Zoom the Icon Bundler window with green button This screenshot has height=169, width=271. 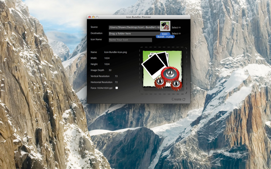click(x=97, y=17)
